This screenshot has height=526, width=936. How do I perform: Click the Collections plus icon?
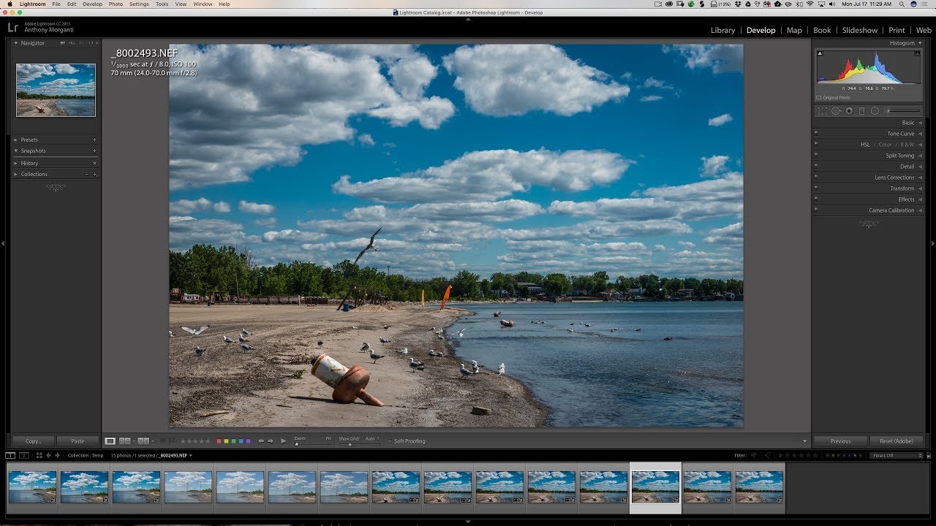coord(94,174)
